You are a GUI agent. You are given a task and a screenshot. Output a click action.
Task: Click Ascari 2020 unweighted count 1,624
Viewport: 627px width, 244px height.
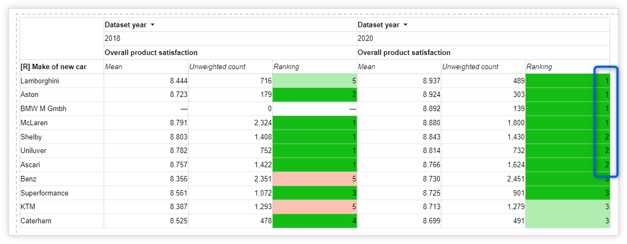click(x=516, y=165)
